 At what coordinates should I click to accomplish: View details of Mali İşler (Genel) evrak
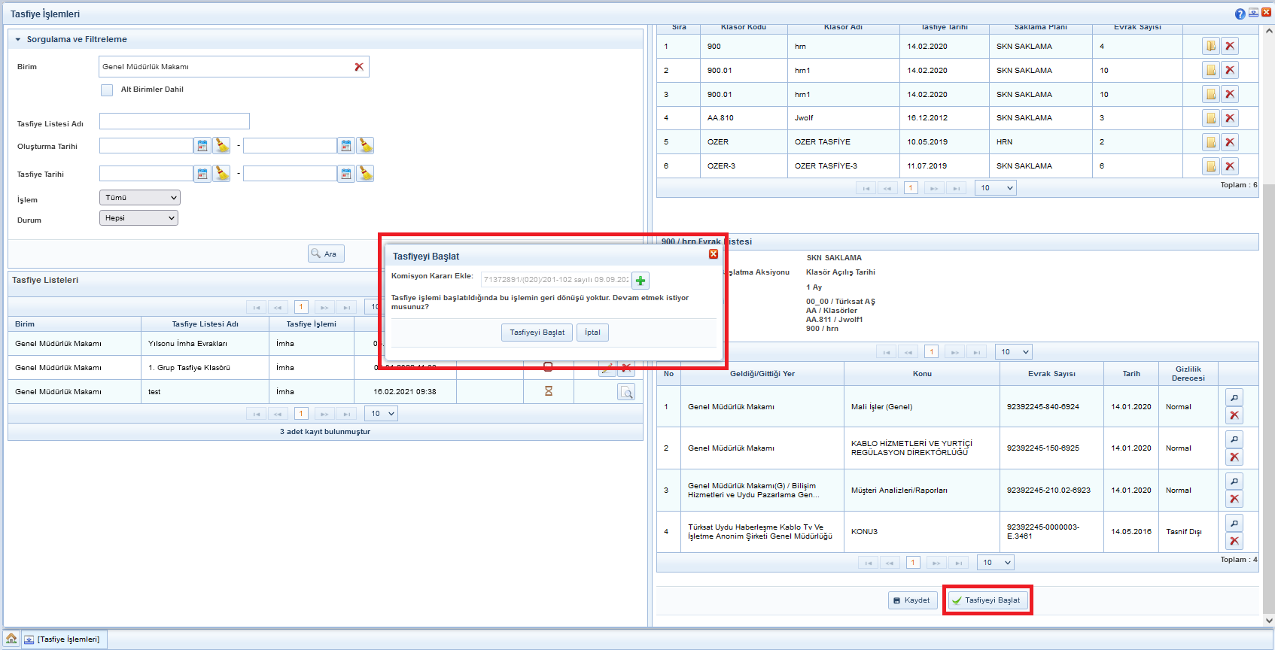pos(1234,398)
